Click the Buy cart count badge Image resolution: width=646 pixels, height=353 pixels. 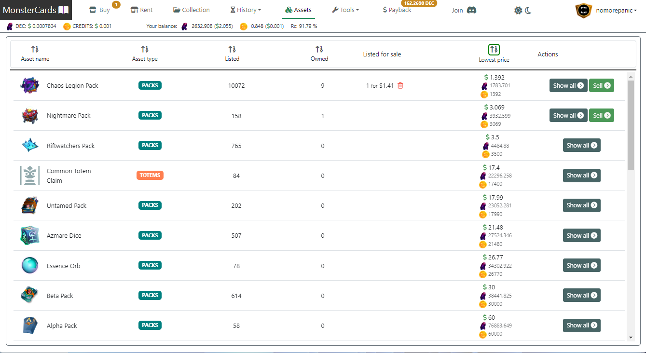[x=116, y=5]
